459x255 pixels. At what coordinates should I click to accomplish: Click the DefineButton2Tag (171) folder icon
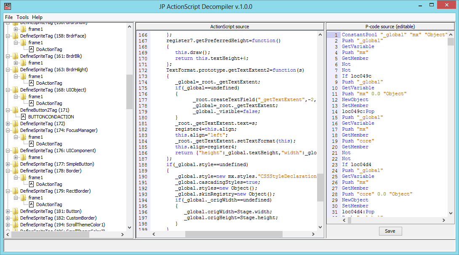pyautogui.click(x=16, y=110)
